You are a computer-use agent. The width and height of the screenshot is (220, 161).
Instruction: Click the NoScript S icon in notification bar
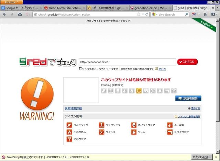click(3, 157)
